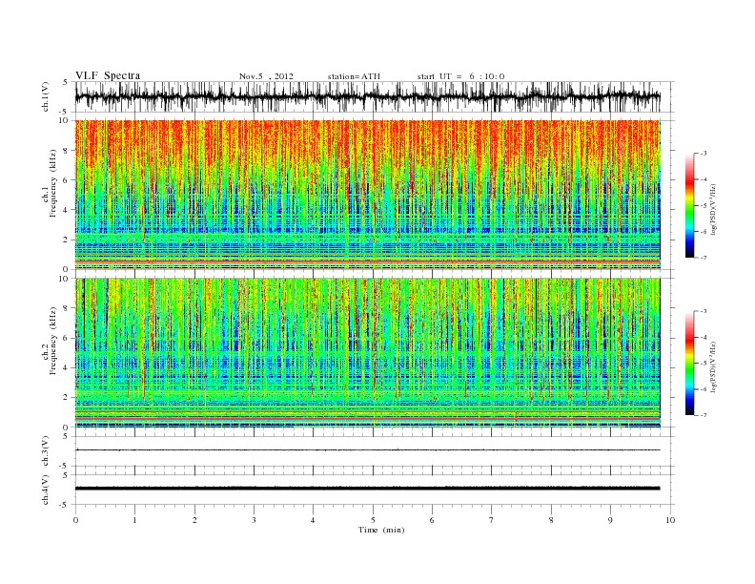Click the "start UT = 6:10:0" label

[460, 76]
